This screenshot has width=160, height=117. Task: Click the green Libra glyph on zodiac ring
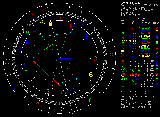click(x=82, y=12)
